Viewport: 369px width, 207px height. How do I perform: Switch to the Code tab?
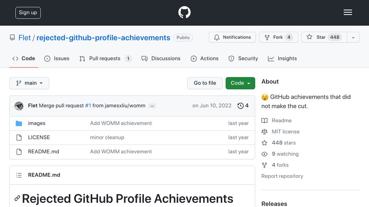pos(24,58)
